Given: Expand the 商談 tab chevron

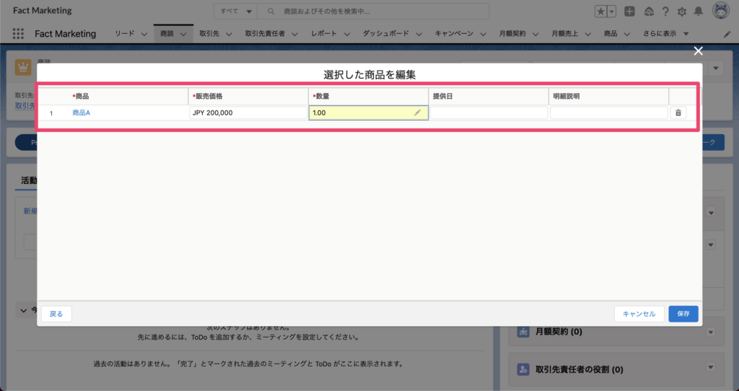Looking at the screenshot, I should 183,34.
